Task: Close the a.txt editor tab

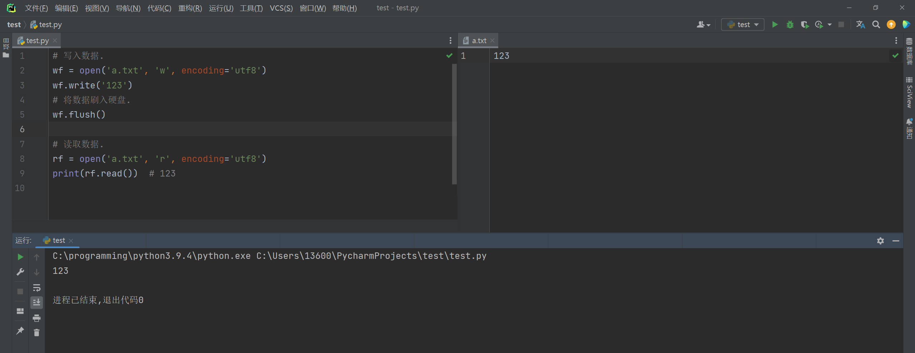Action: [x=492, y=41]
